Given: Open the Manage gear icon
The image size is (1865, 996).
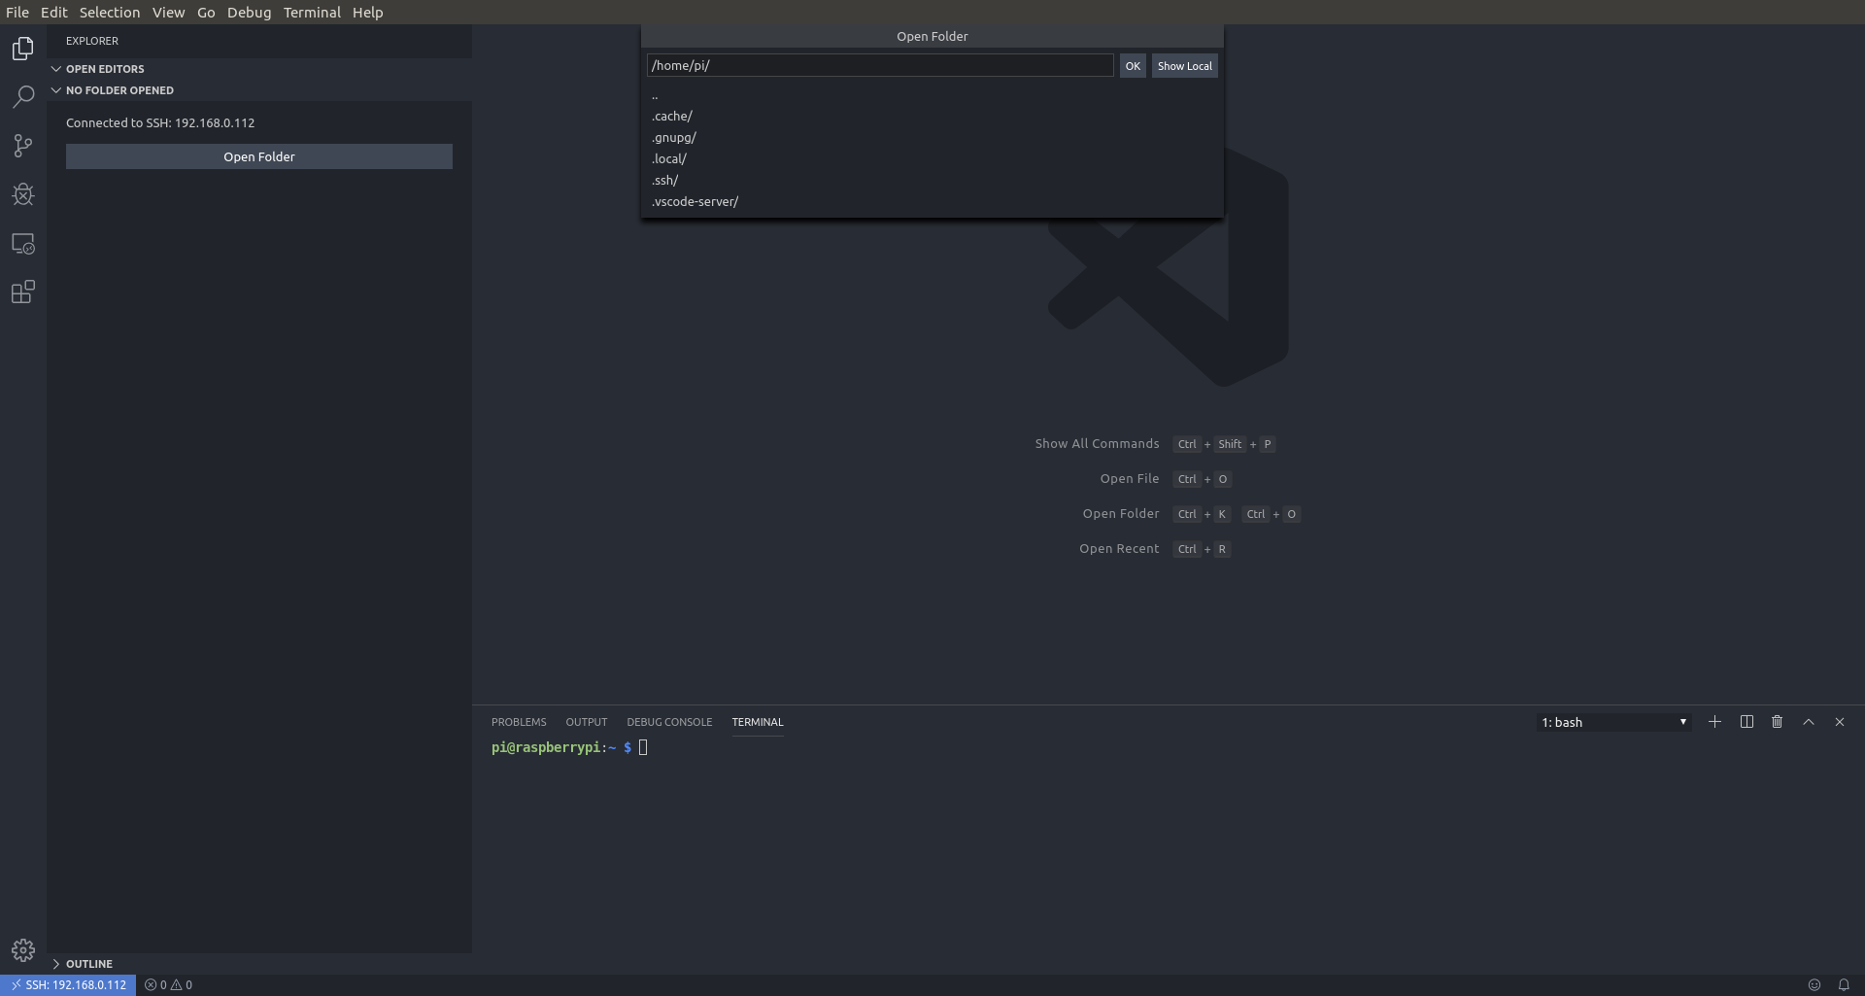Looking at the screenshot, I should (x=23, y=949).
